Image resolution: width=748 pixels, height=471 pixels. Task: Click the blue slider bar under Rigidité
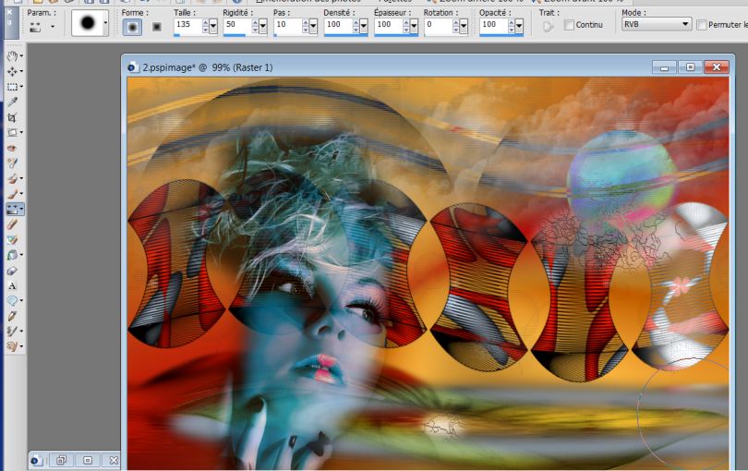235,34
